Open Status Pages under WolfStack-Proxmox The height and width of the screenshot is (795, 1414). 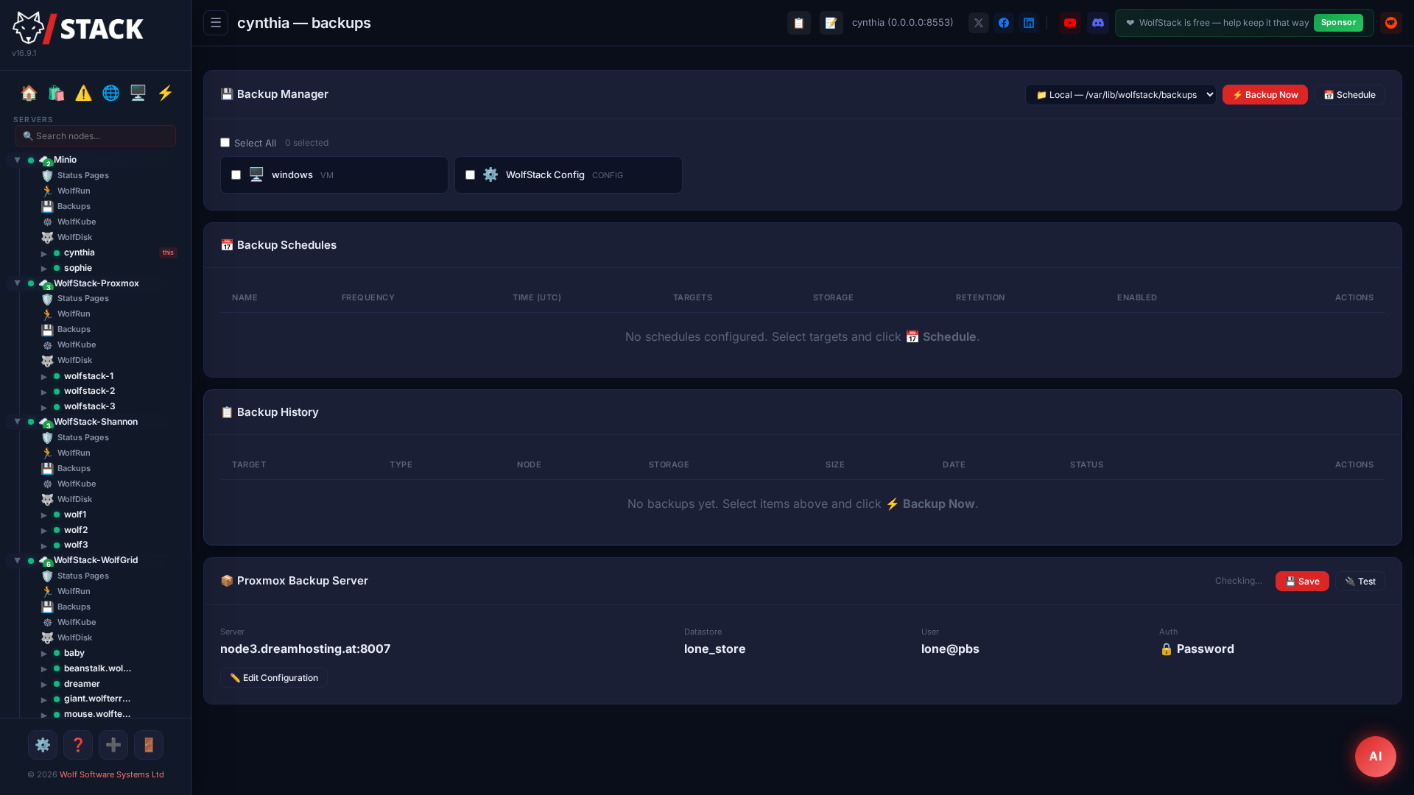(82, 298)
